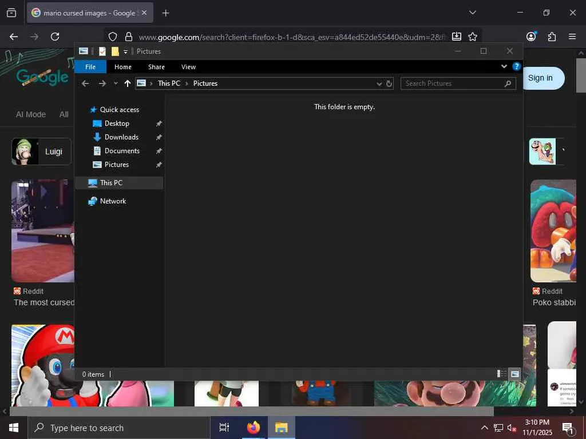Open the Windows Start menu
This screenshot has height=439, width=586.
tap(14, 428)
